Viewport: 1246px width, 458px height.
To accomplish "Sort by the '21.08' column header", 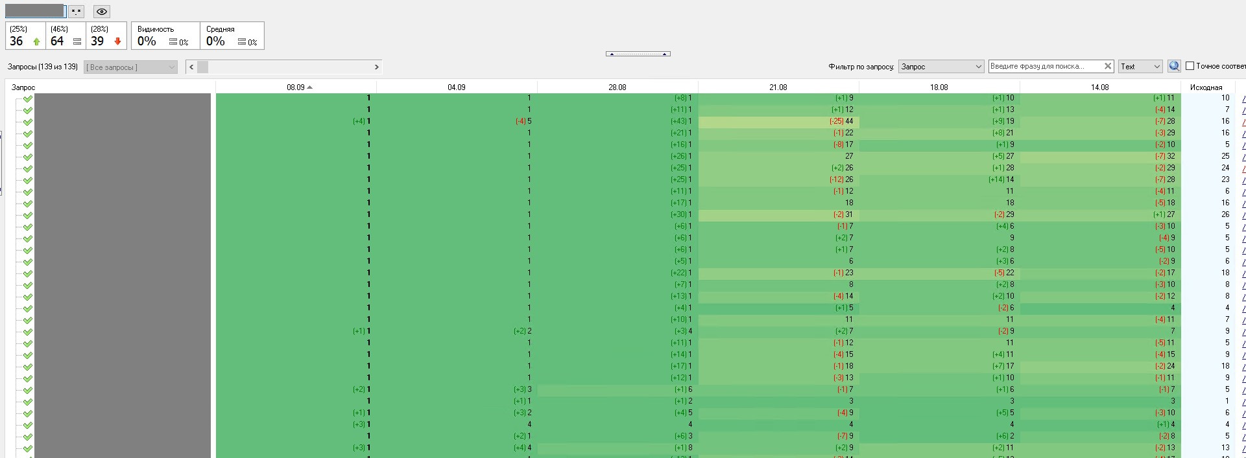I will point(778,87).
